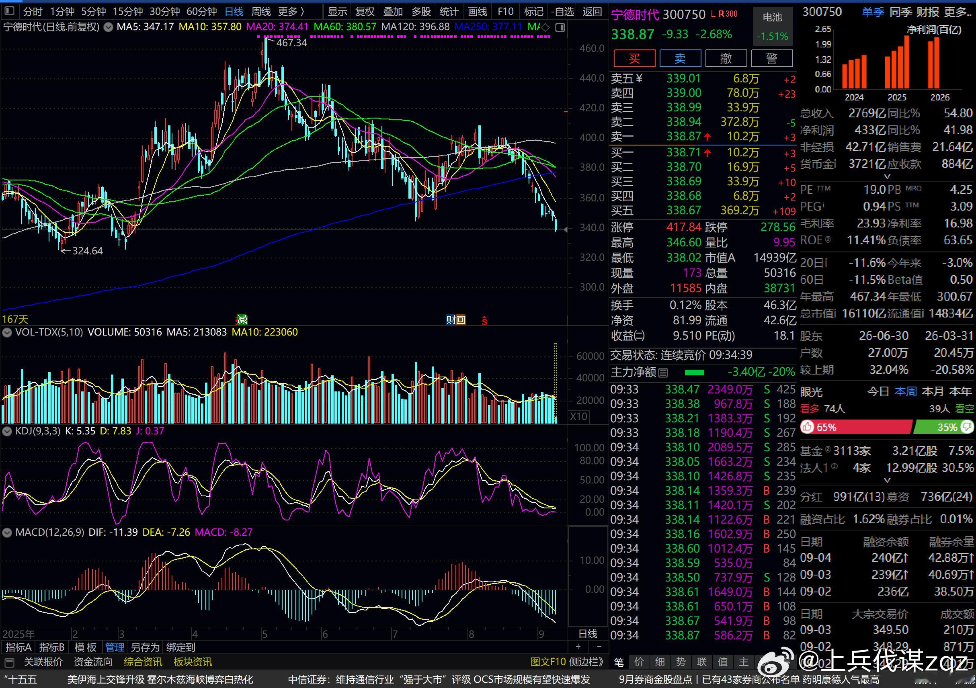This screenshot has width=976, height=688.
Task: Click the 电池 sector box
Action: tap(772, 26)
